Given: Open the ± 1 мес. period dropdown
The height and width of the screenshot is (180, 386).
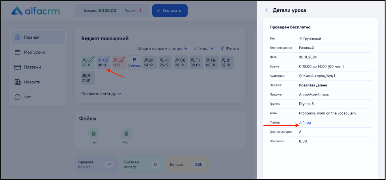Looking at the screenshot, I should tap(204, 49).
